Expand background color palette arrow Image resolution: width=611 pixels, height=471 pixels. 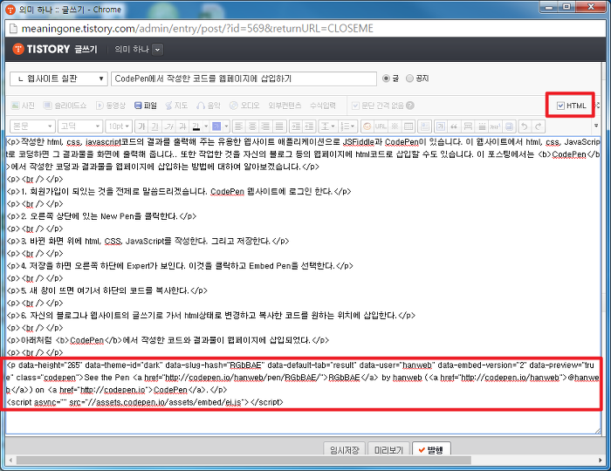pos(226,126)
